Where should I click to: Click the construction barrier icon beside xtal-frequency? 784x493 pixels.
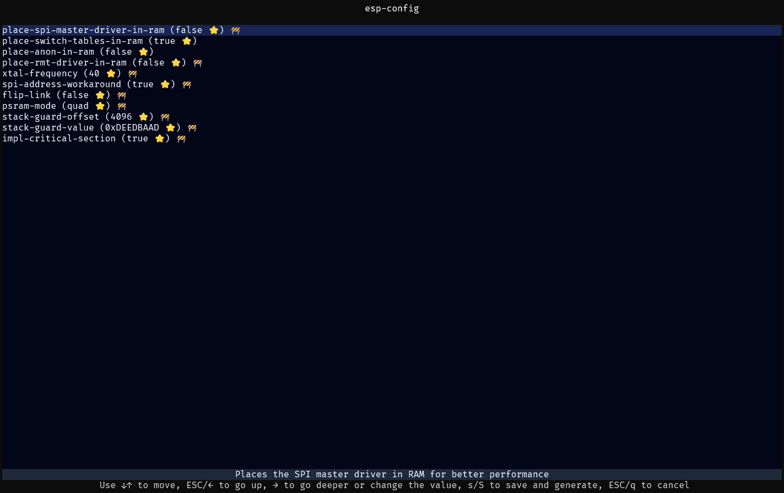pyautogui.click(x=133, y=74)
